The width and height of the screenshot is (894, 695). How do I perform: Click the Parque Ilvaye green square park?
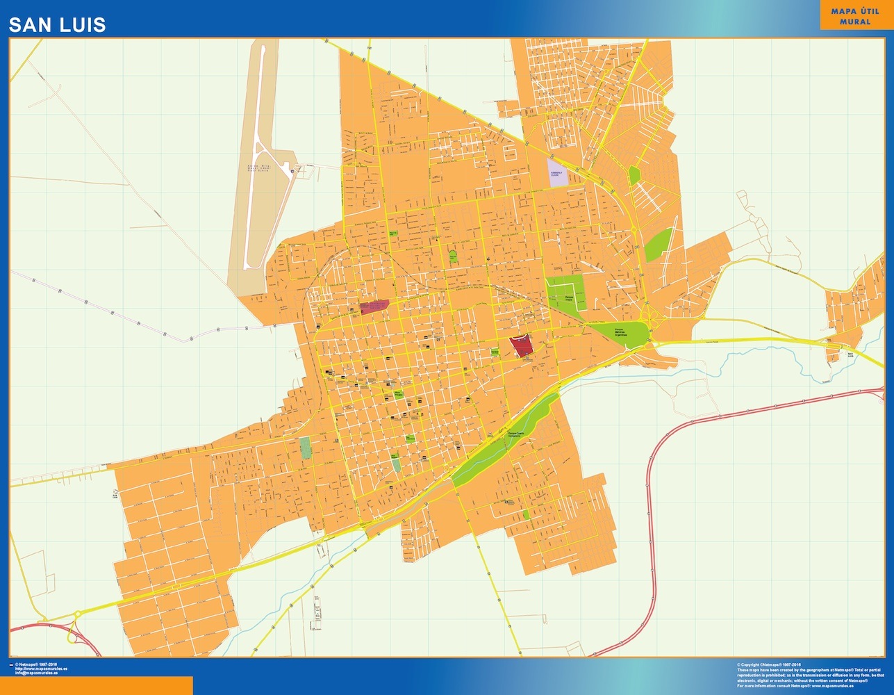(x=565, y=293)
